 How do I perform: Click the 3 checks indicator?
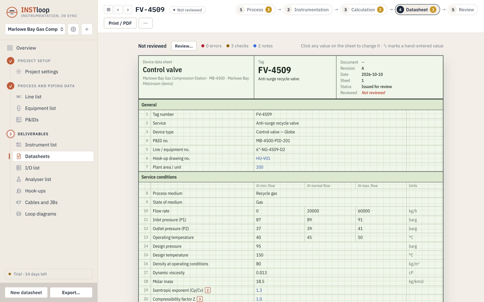pos(237,46)
